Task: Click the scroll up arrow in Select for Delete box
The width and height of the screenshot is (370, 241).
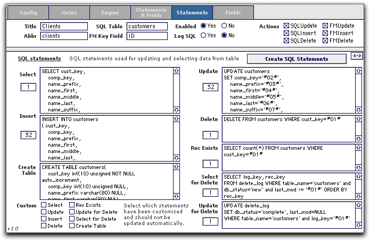Action: [358, 176]
